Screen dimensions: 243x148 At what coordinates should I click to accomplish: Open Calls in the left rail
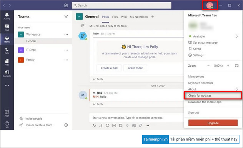click(7, 51)
